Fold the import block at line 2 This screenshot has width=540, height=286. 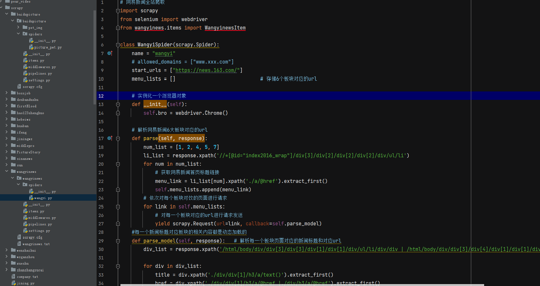[x=118, y=11]
